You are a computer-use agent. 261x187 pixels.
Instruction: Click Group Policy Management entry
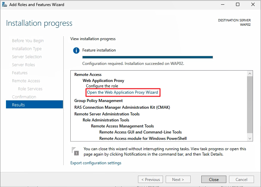[99, 101]
